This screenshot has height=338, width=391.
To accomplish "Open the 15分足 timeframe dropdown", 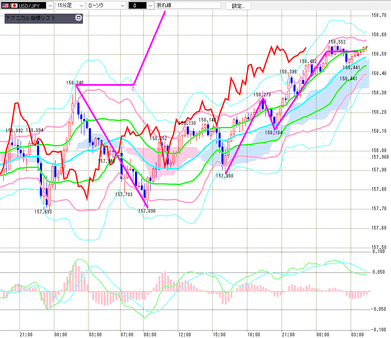I will [70, 5].
